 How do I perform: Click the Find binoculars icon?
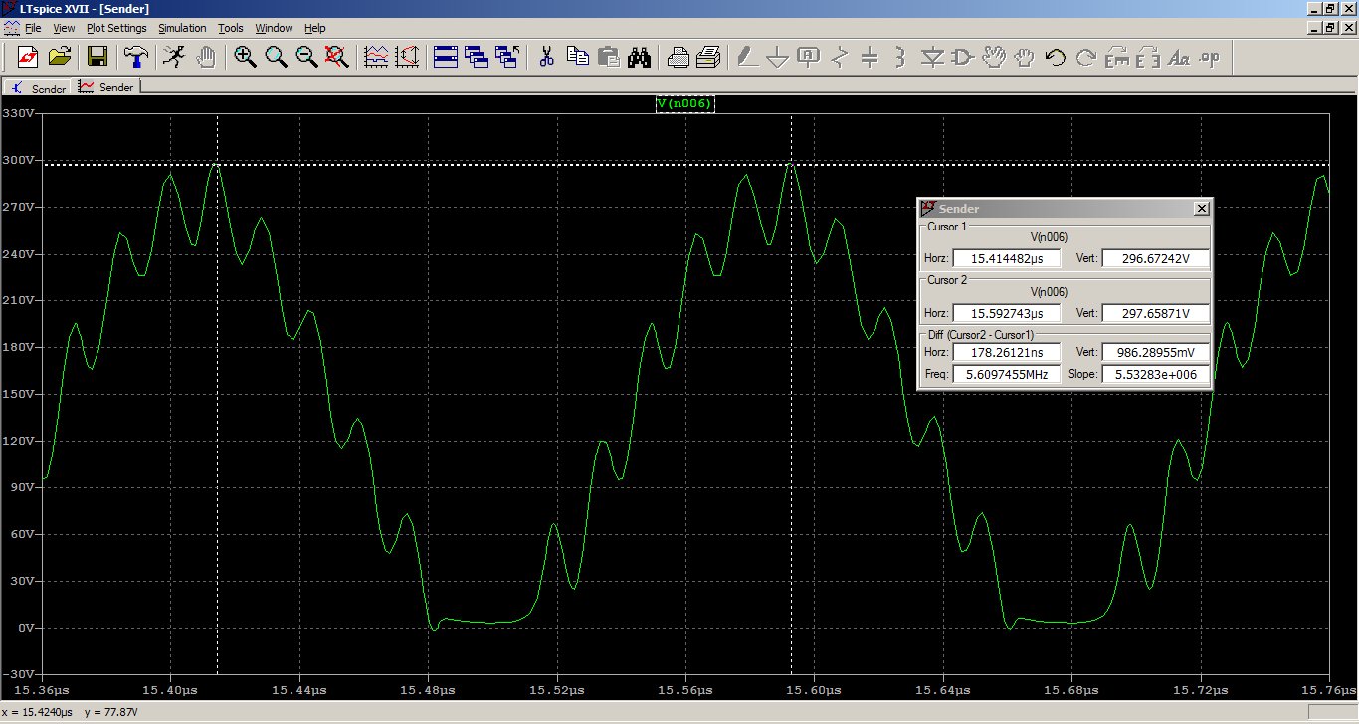pos(639,57)
